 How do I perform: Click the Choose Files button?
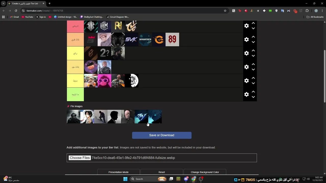(x=80, y=158)
